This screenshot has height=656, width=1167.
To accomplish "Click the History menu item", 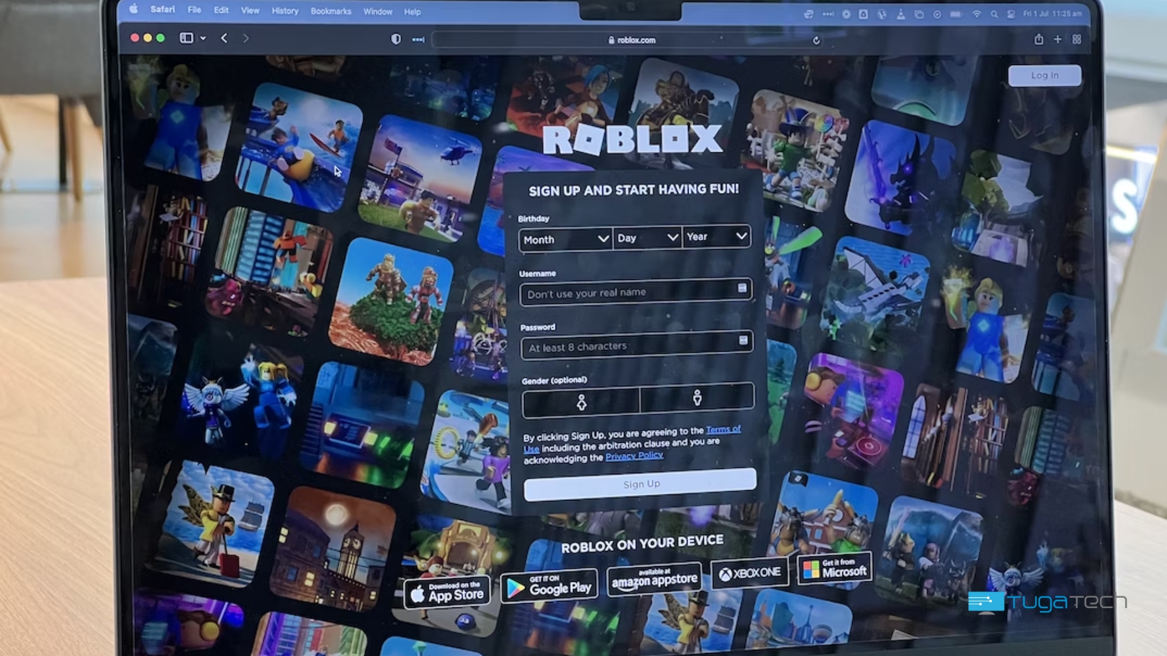I will point(284,11).
